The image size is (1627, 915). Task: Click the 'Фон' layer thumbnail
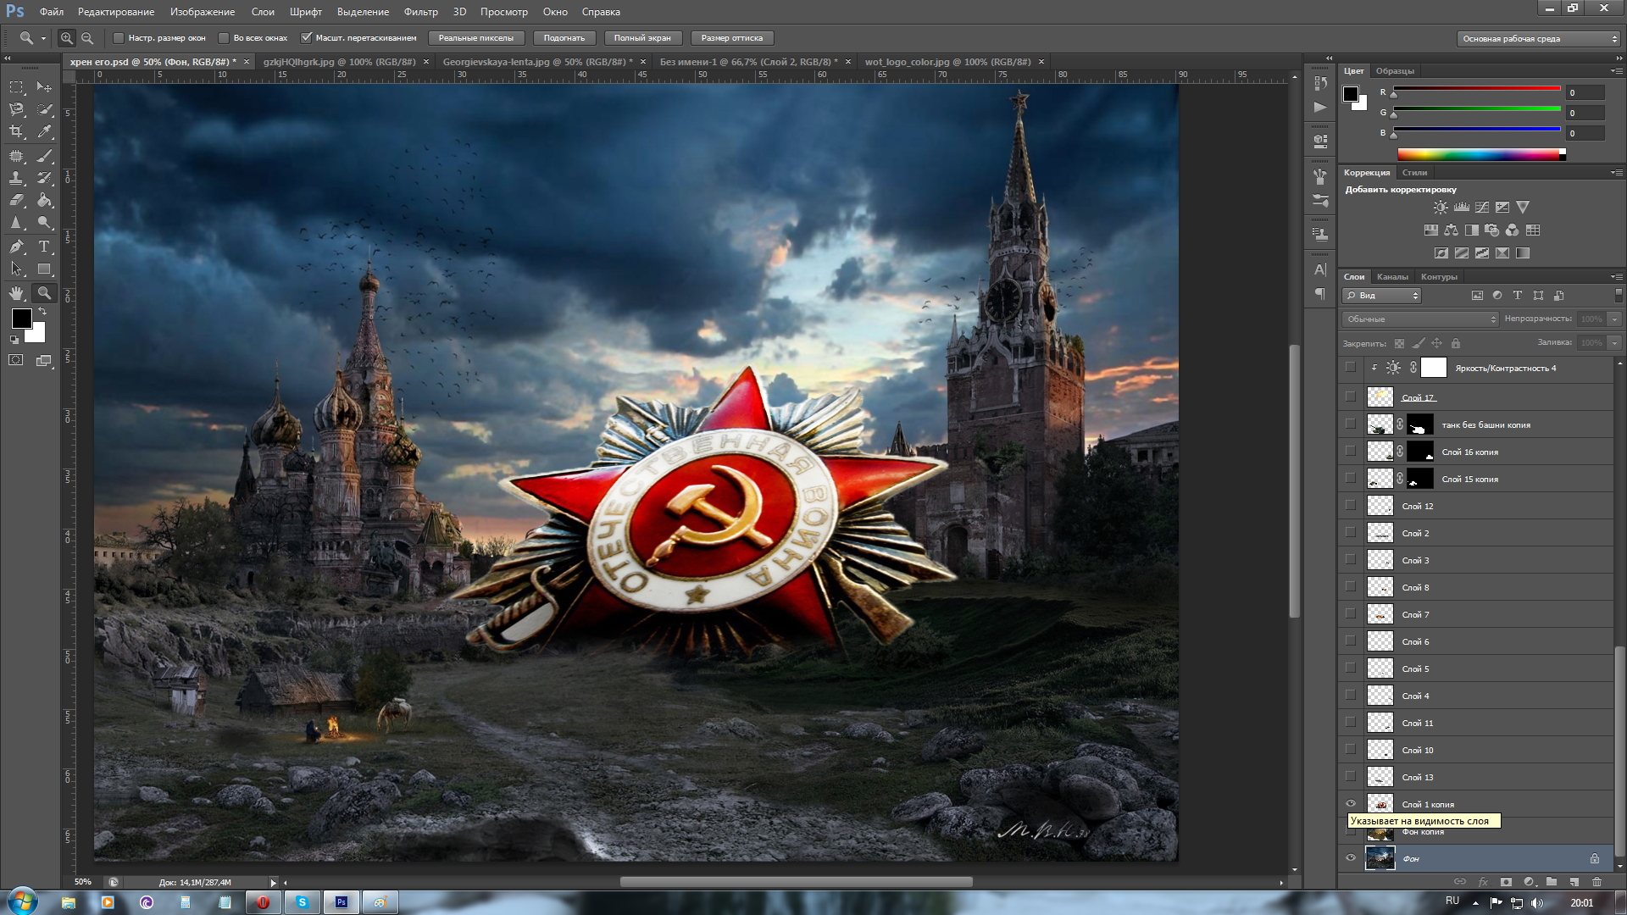pos(1380,858)
